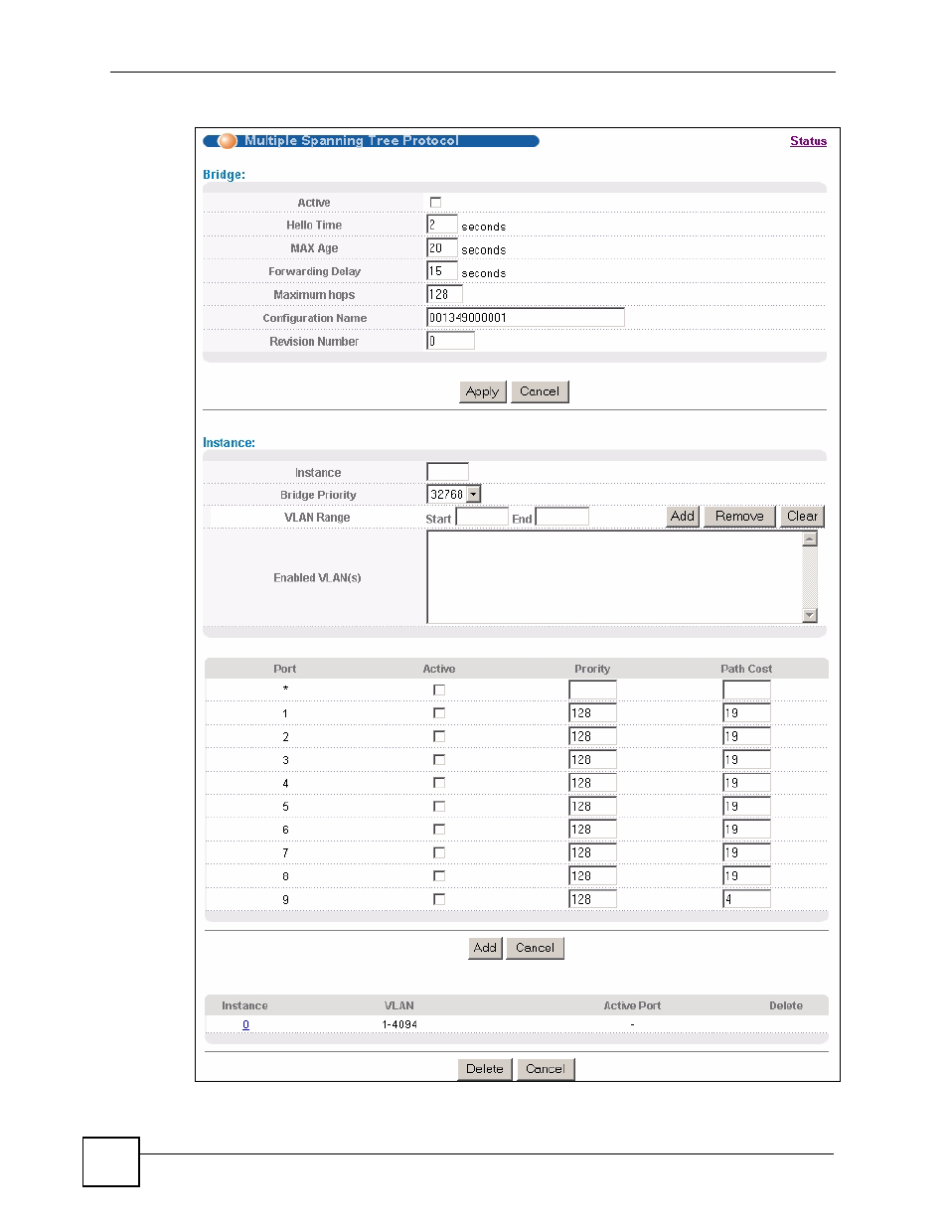Click Cancel below the port table

(x=536, y=948)
